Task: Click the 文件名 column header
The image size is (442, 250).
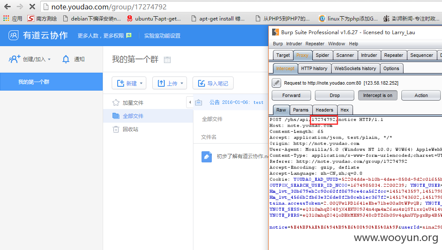Action: [209, 137]
